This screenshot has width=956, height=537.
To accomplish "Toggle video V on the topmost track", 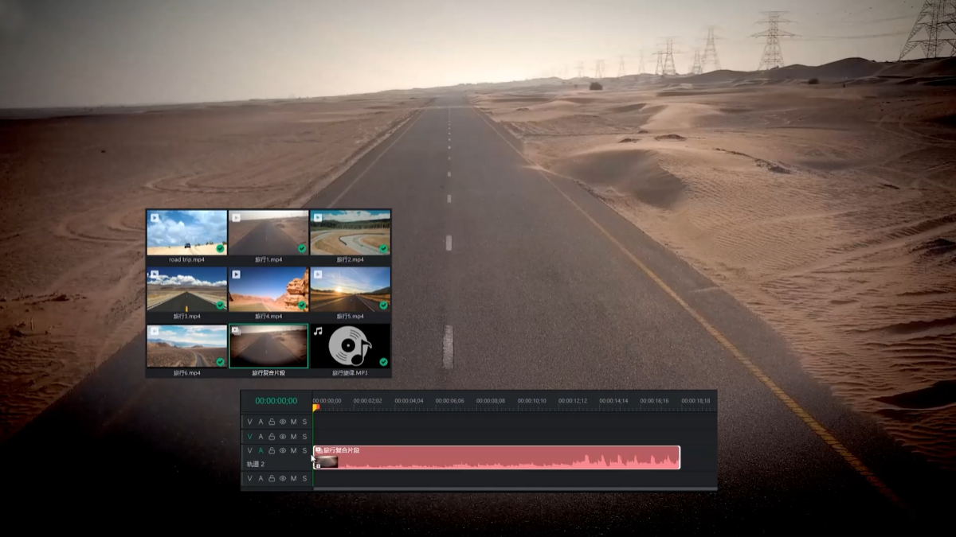I will pyautogui.click(x=249, y=422).
